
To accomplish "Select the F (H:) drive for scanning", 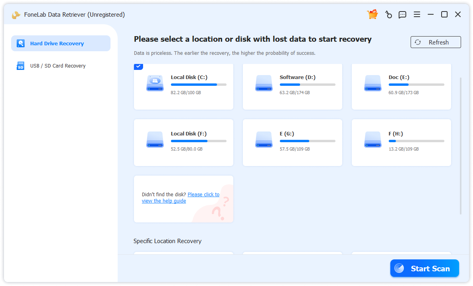I will (401, 143).
